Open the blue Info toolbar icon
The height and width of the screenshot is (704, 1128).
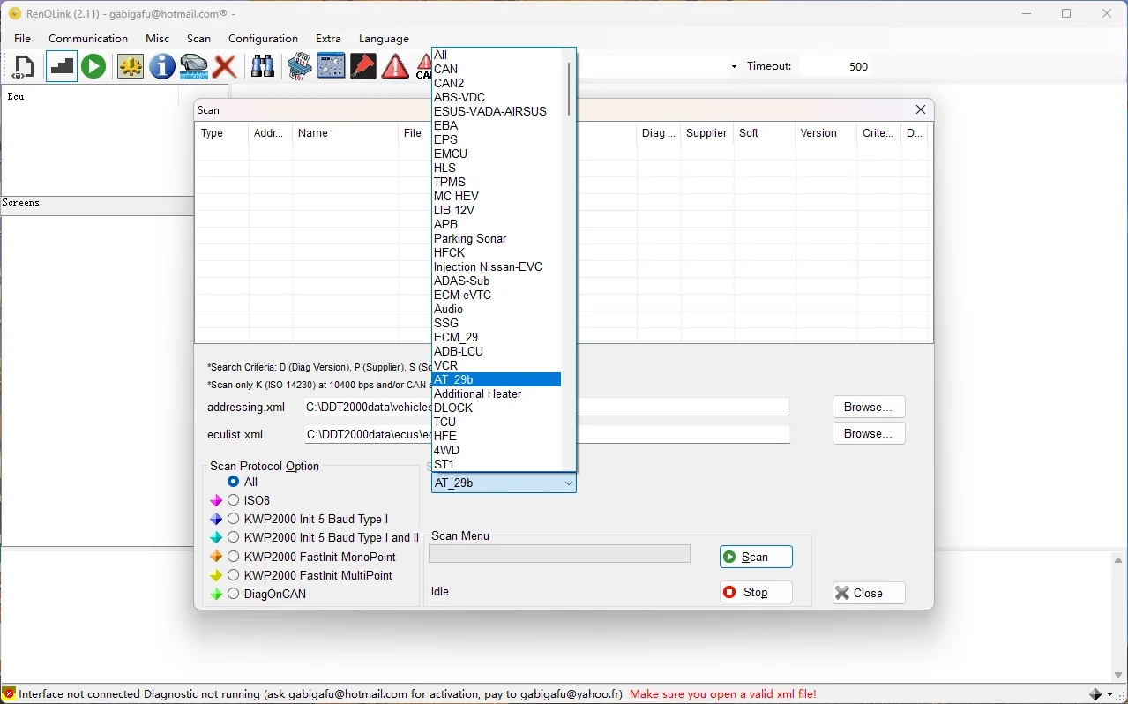tap(162, 66)
